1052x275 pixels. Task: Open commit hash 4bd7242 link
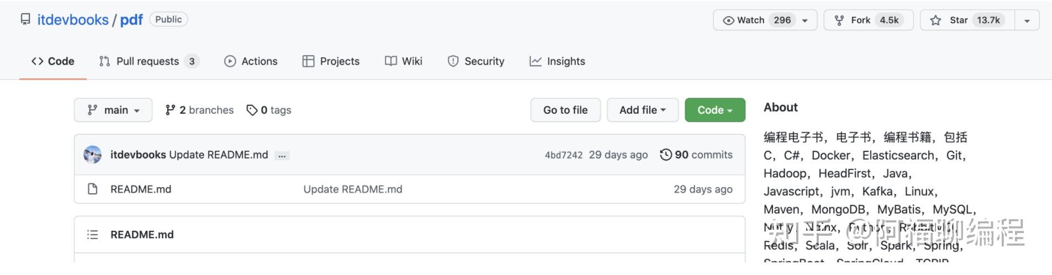[564, 155]
